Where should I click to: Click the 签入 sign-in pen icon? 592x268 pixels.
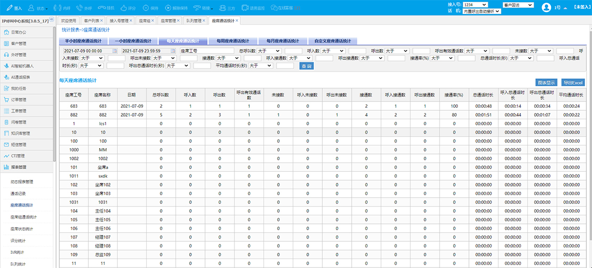coord(8,8)
